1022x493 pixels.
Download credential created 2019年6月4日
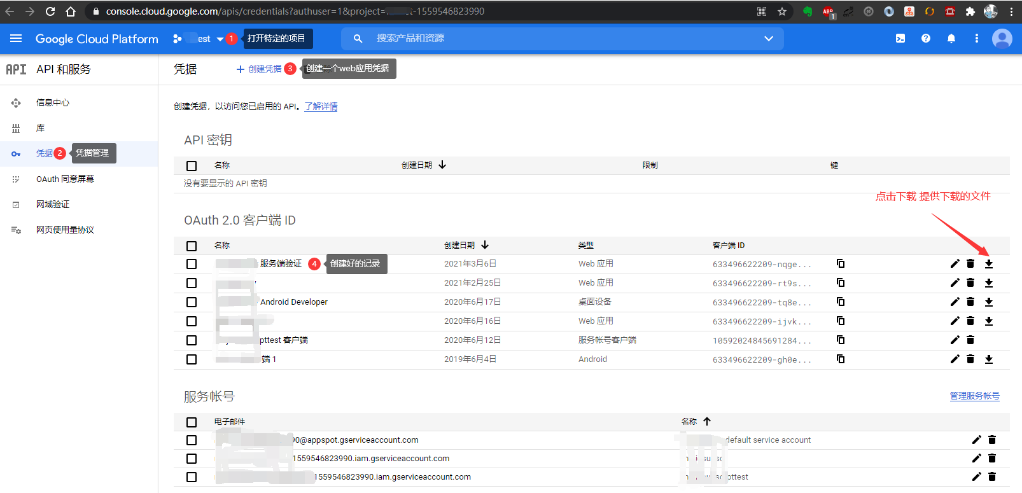pos(989,359)
